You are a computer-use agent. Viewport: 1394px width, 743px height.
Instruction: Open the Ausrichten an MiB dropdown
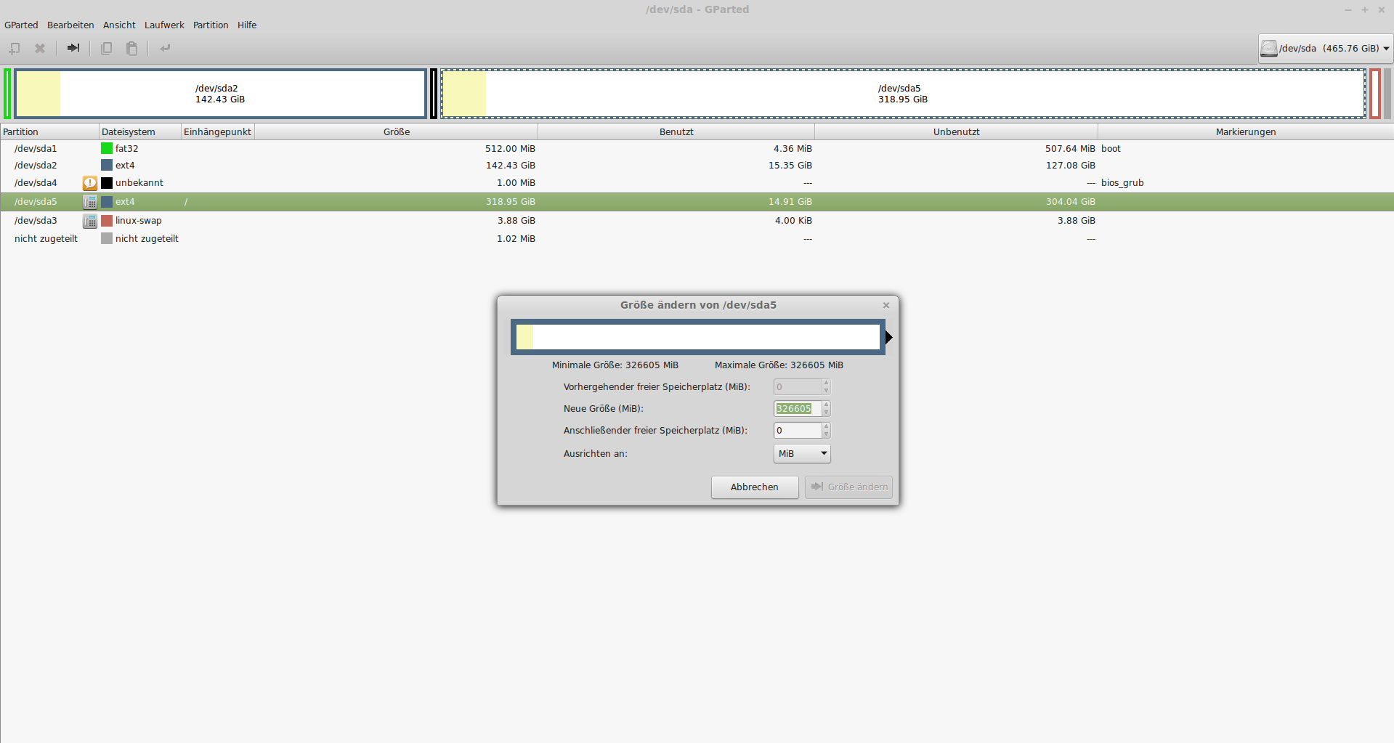click(x=802, y=453)
